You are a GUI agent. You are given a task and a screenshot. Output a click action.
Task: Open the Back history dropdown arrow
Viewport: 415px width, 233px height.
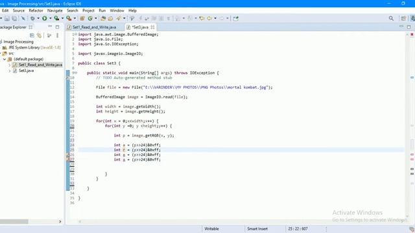point(215,18)
